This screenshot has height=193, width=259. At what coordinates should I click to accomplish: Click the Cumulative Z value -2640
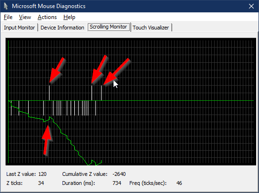pyautogui.click(x=119, y=174)
